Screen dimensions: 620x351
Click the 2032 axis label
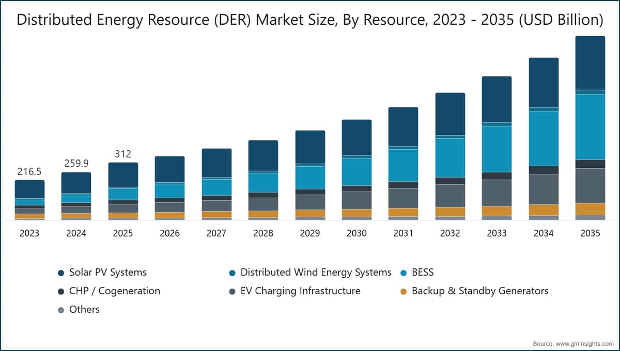tap(450, 233)
